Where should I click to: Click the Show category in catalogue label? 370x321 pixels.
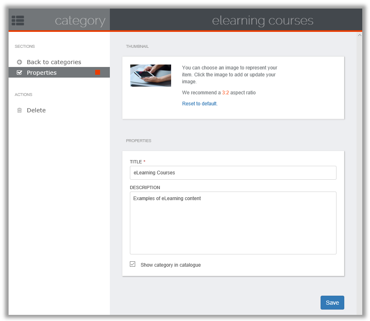[171, 265]
